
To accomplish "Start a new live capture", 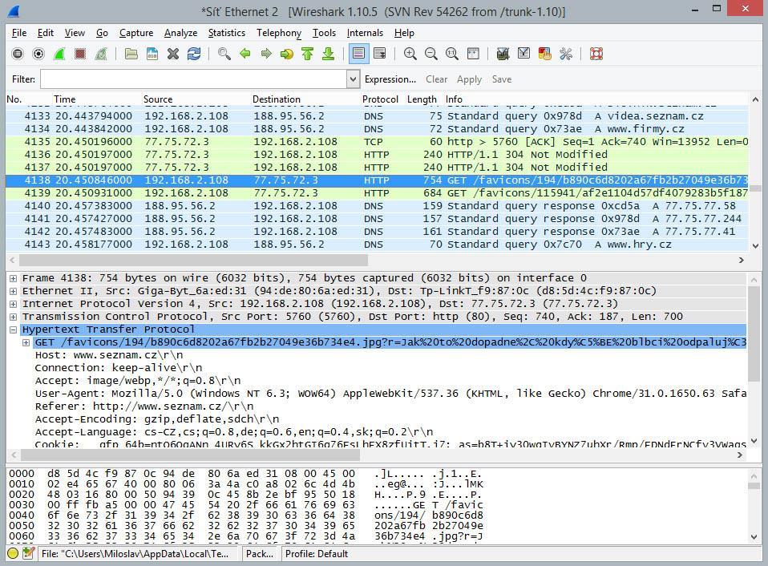I will pos(59,54).
